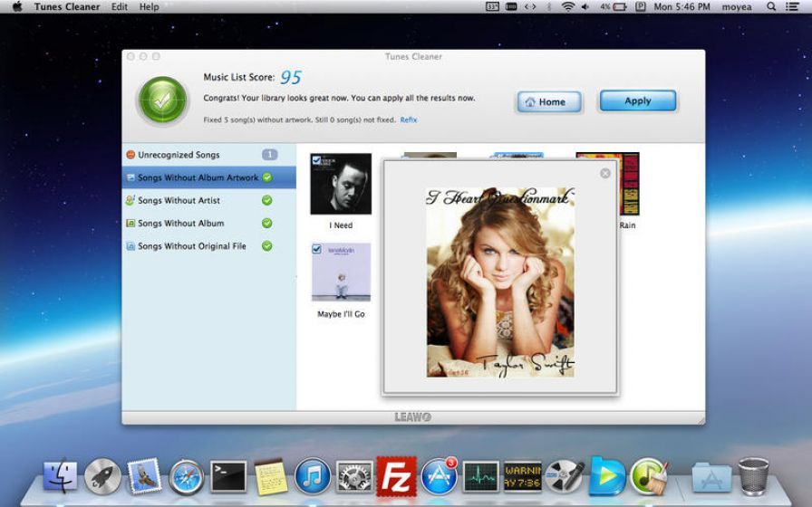Click the Rain song label

click(x=627, y=225)
